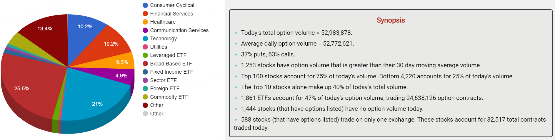This screenshot has height=140, width=555.
Task: Click the gray Other legend dot
Action: (145, 114)
